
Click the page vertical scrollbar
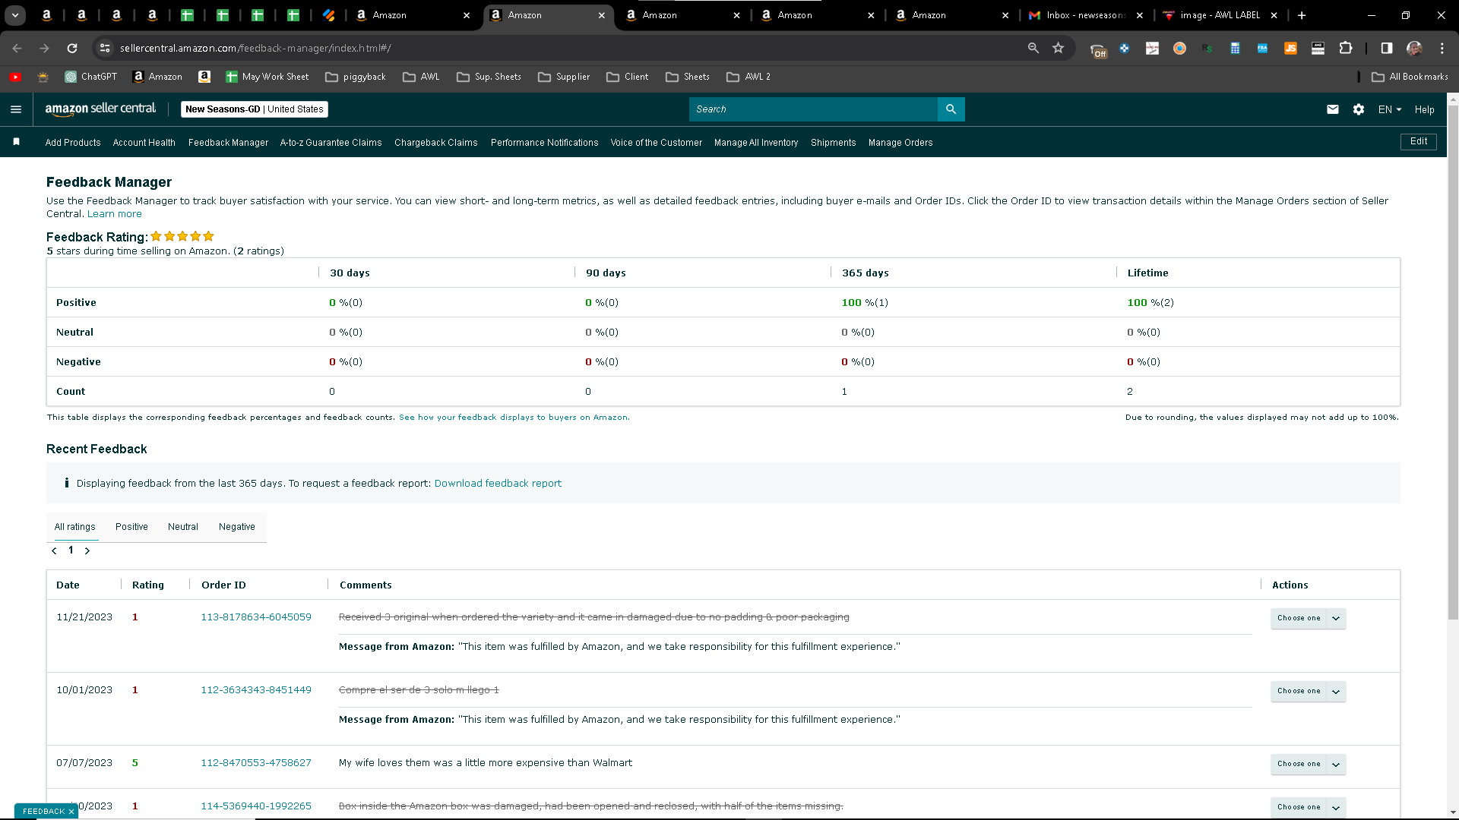click(x=1453, y=364)
